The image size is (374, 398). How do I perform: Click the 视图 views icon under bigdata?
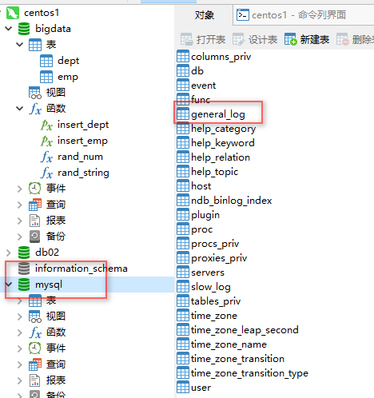pyautogui.click(x=35, y=93)
